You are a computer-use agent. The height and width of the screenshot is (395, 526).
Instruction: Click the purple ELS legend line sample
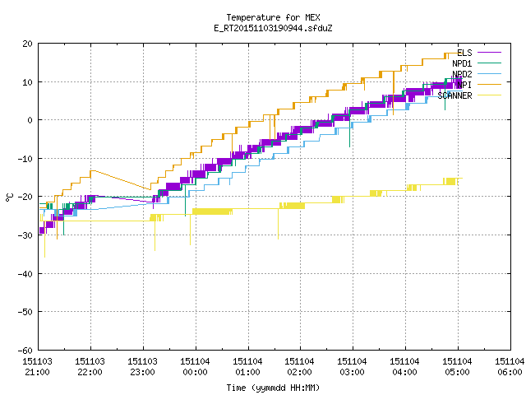pyautogui.click(x=489, y=53)
